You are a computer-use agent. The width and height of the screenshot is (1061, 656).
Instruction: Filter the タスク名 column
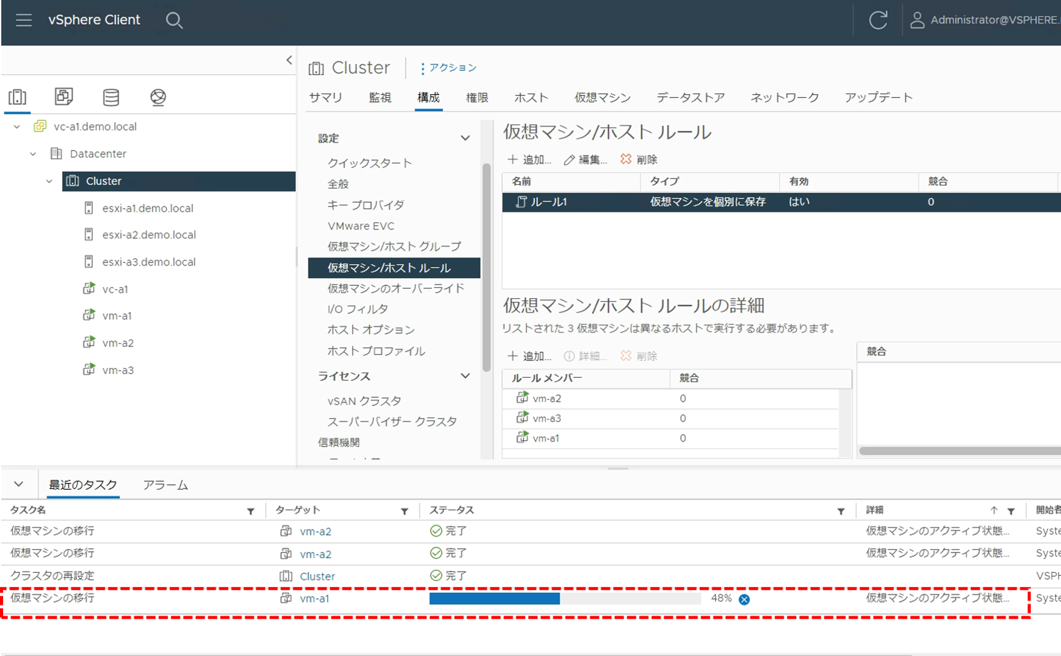tap(251, 511)
